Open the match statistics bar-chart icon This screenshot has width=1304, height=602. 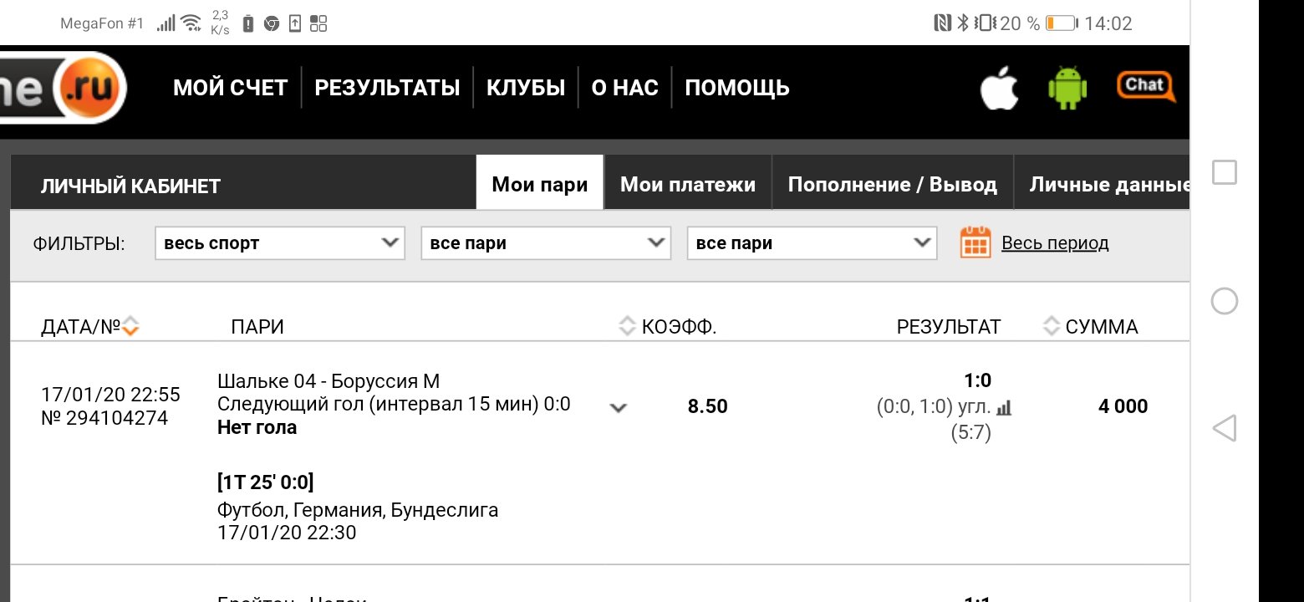click(1005, 407)
